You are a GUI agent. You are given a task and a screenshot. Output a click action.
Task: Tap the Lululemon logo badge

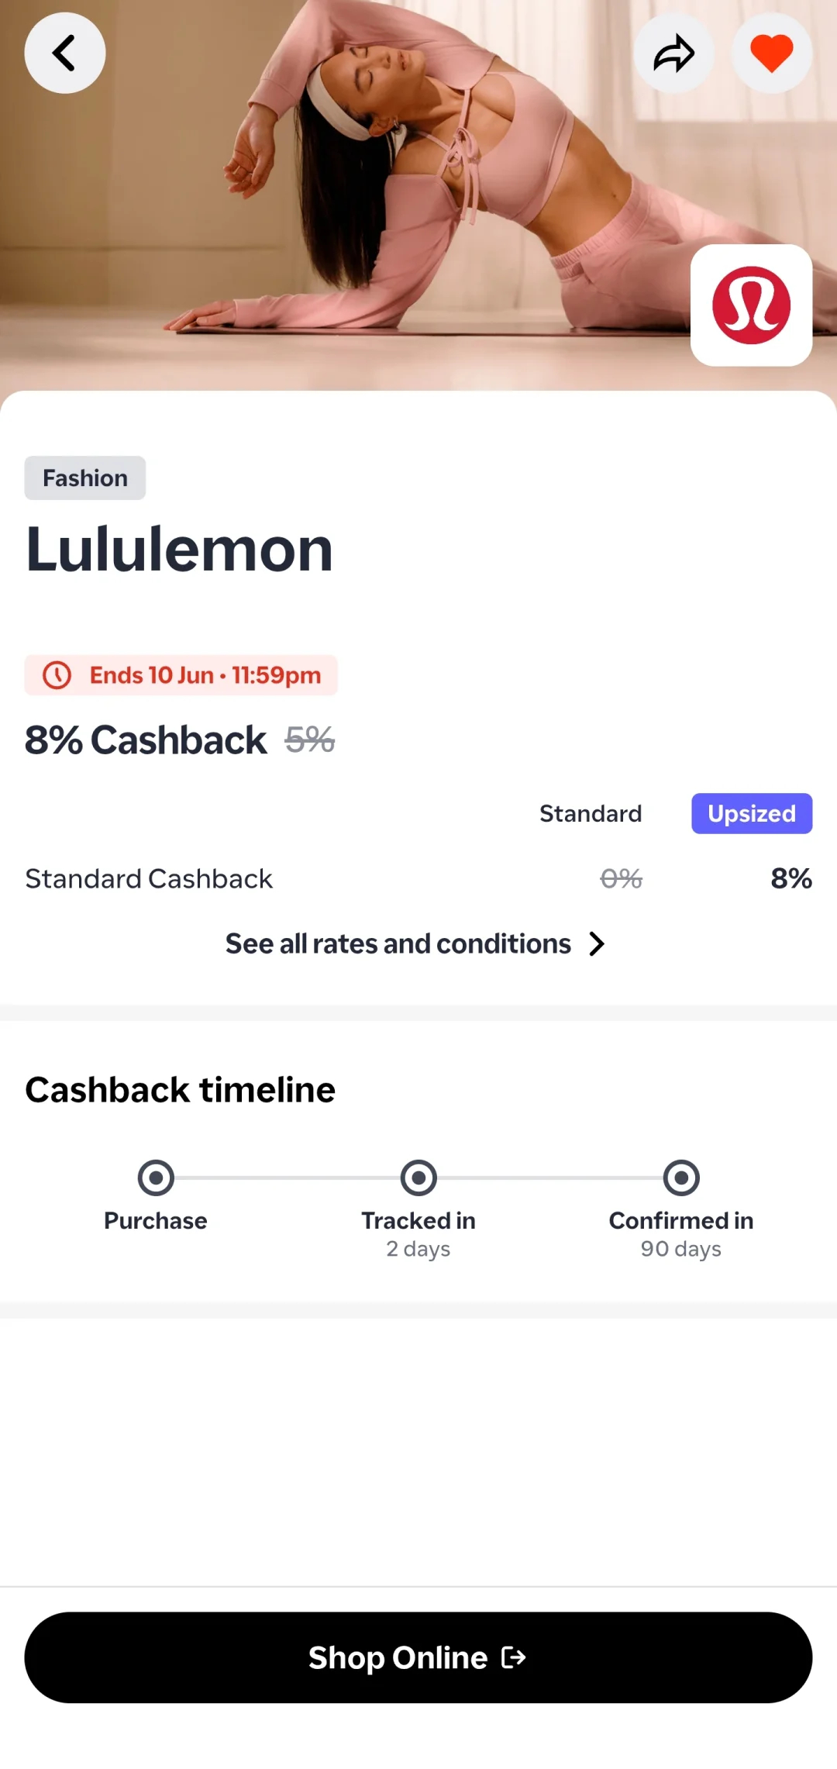[x=751, y=305]
